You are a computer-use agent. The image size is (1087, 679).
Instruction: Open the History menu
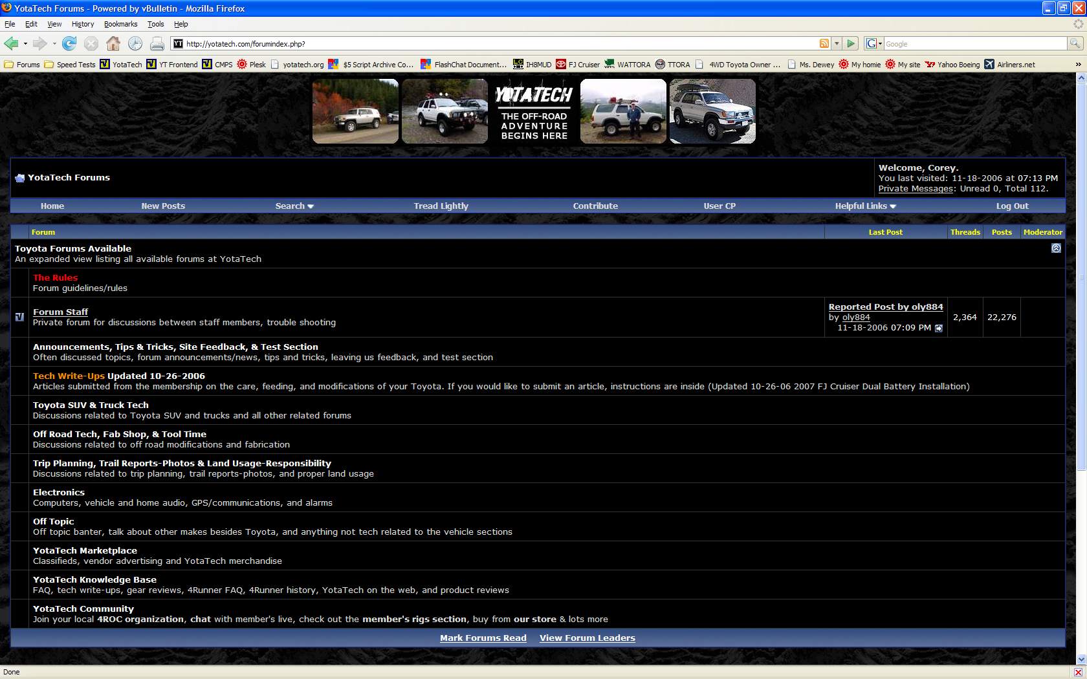point(83,24)
